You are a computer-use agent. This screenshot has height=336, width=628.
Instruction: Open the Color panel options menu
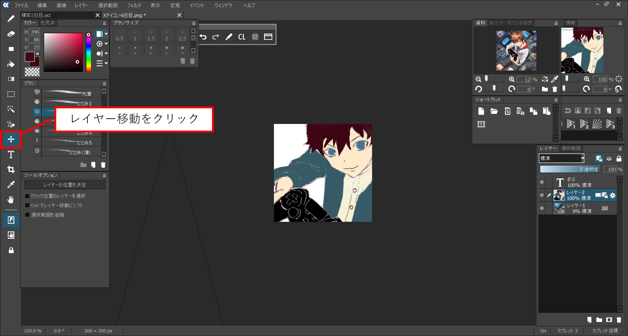coord(104,23)
